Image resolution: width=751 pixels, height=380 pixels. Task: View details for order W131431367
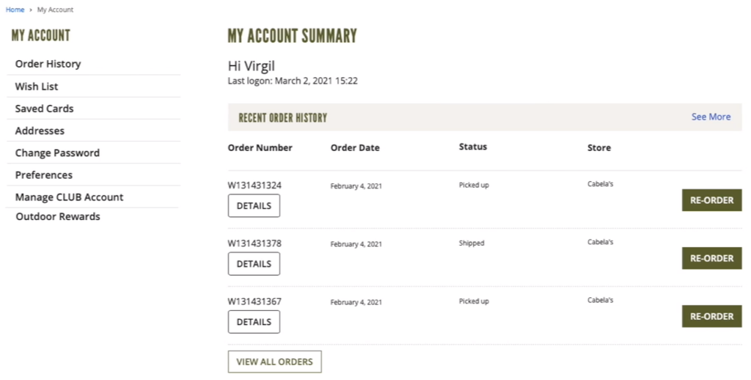coord(254,321)
